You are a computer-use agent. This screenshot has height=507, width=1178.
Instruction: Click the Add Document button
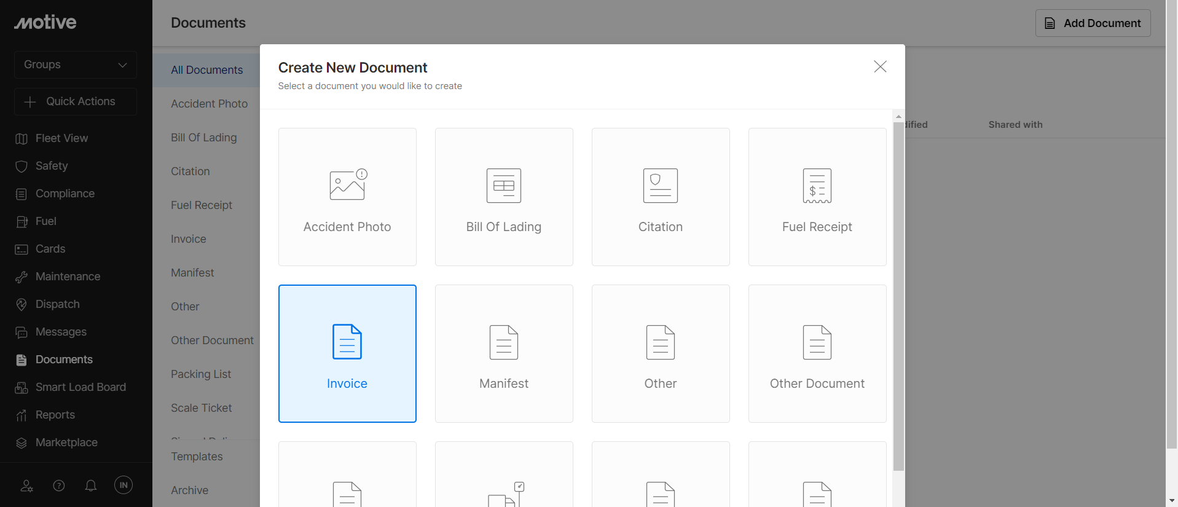[1093, 23]
